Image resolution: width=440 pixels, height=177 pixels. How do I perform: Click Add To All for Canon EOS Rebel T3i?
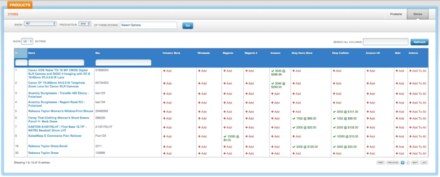(x=418, y=71)
